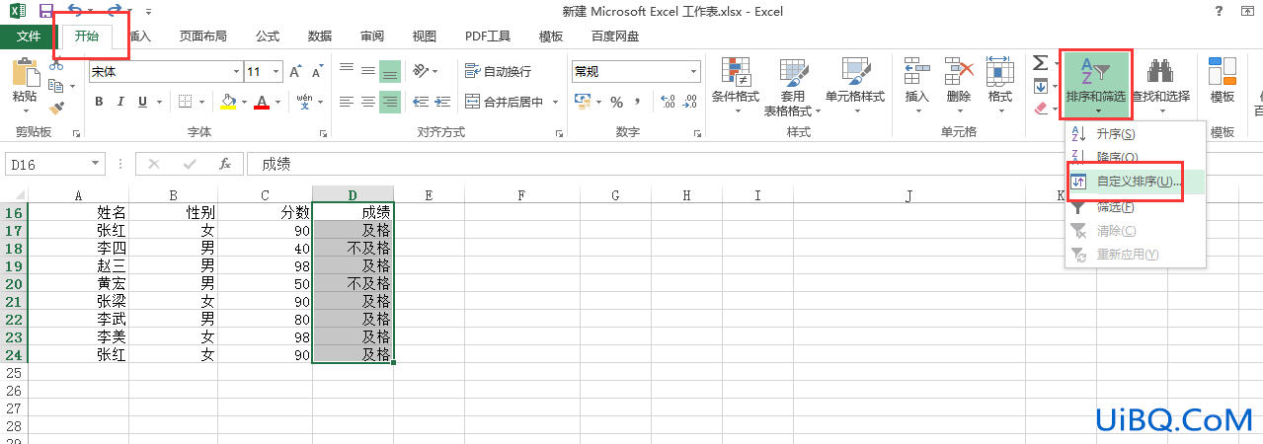The width and height of the screenshot is (1263, 444).
Task: Click the orientation (angled text) icon
Action: 421,71
